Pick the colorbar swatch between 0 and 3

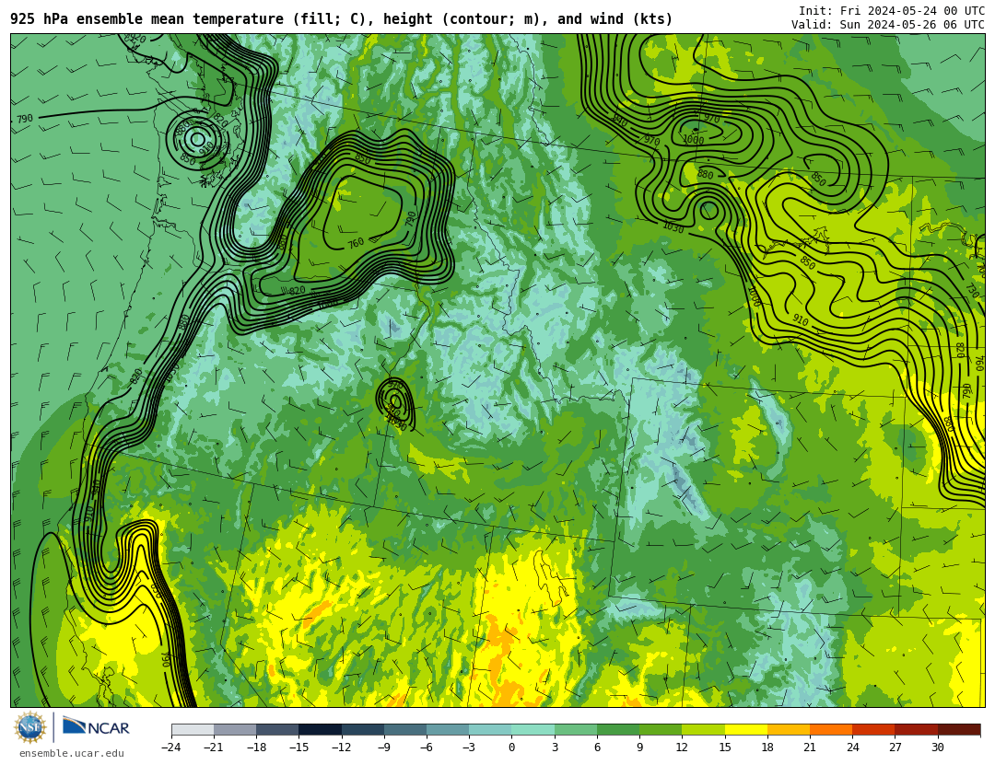click(x=533, y=729)
